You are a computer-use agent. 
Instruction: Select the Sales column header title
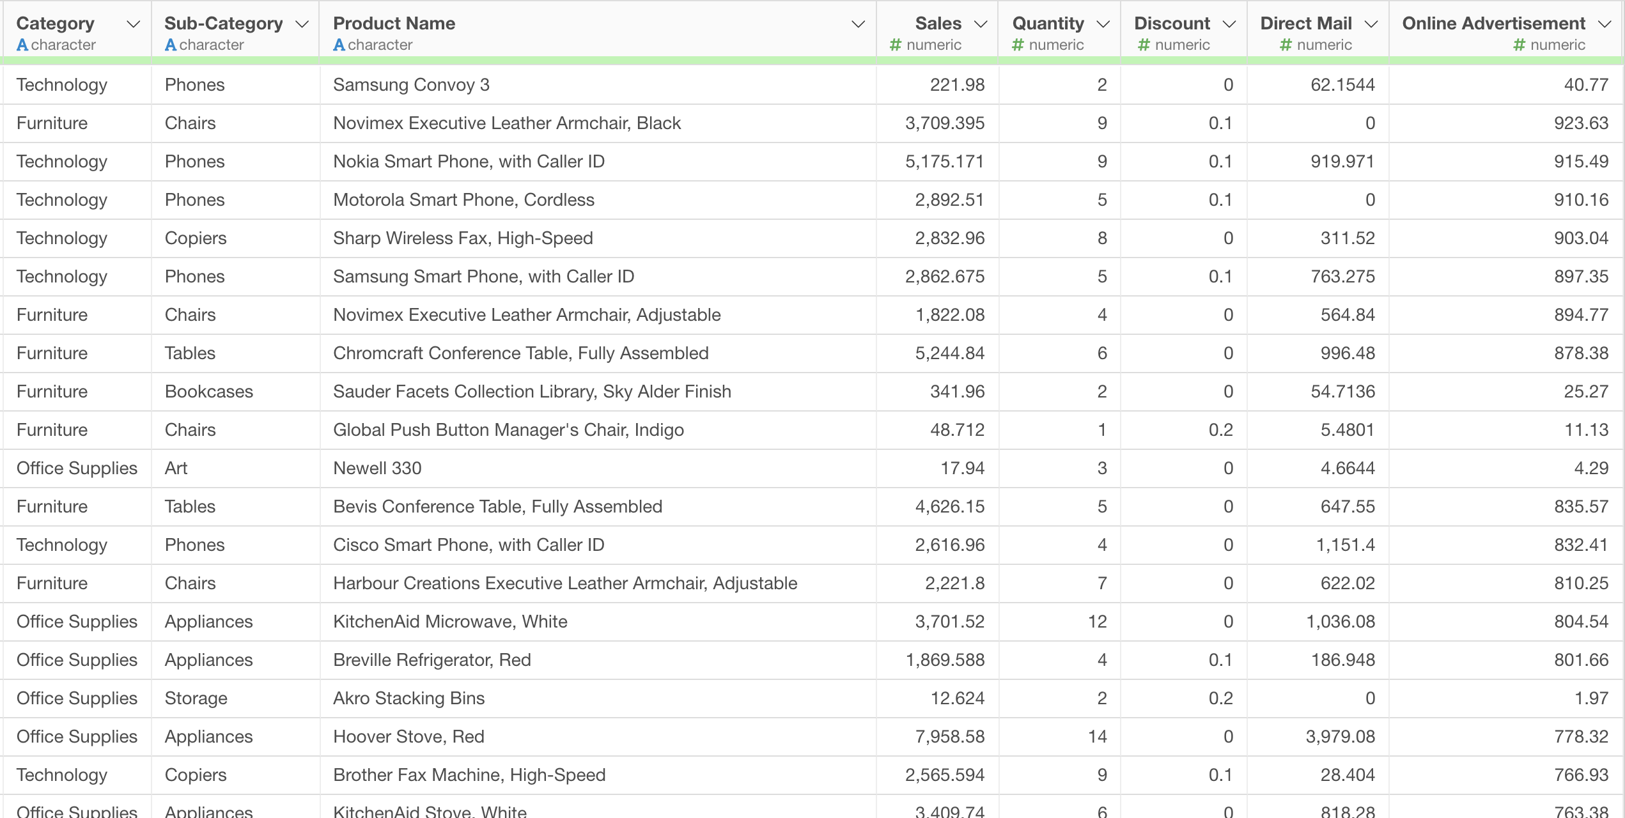[x=938, y=24]
